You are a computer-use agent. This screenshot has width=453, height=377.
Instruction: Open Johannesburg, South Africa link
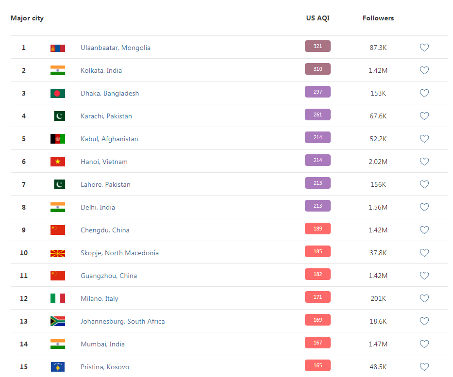(122, 321)
